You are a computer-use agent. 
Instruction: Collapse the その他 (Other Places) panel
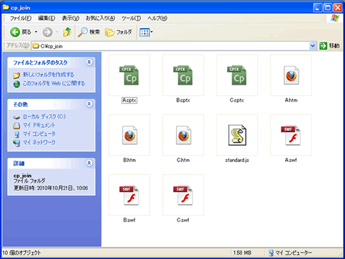coord(89,104)
